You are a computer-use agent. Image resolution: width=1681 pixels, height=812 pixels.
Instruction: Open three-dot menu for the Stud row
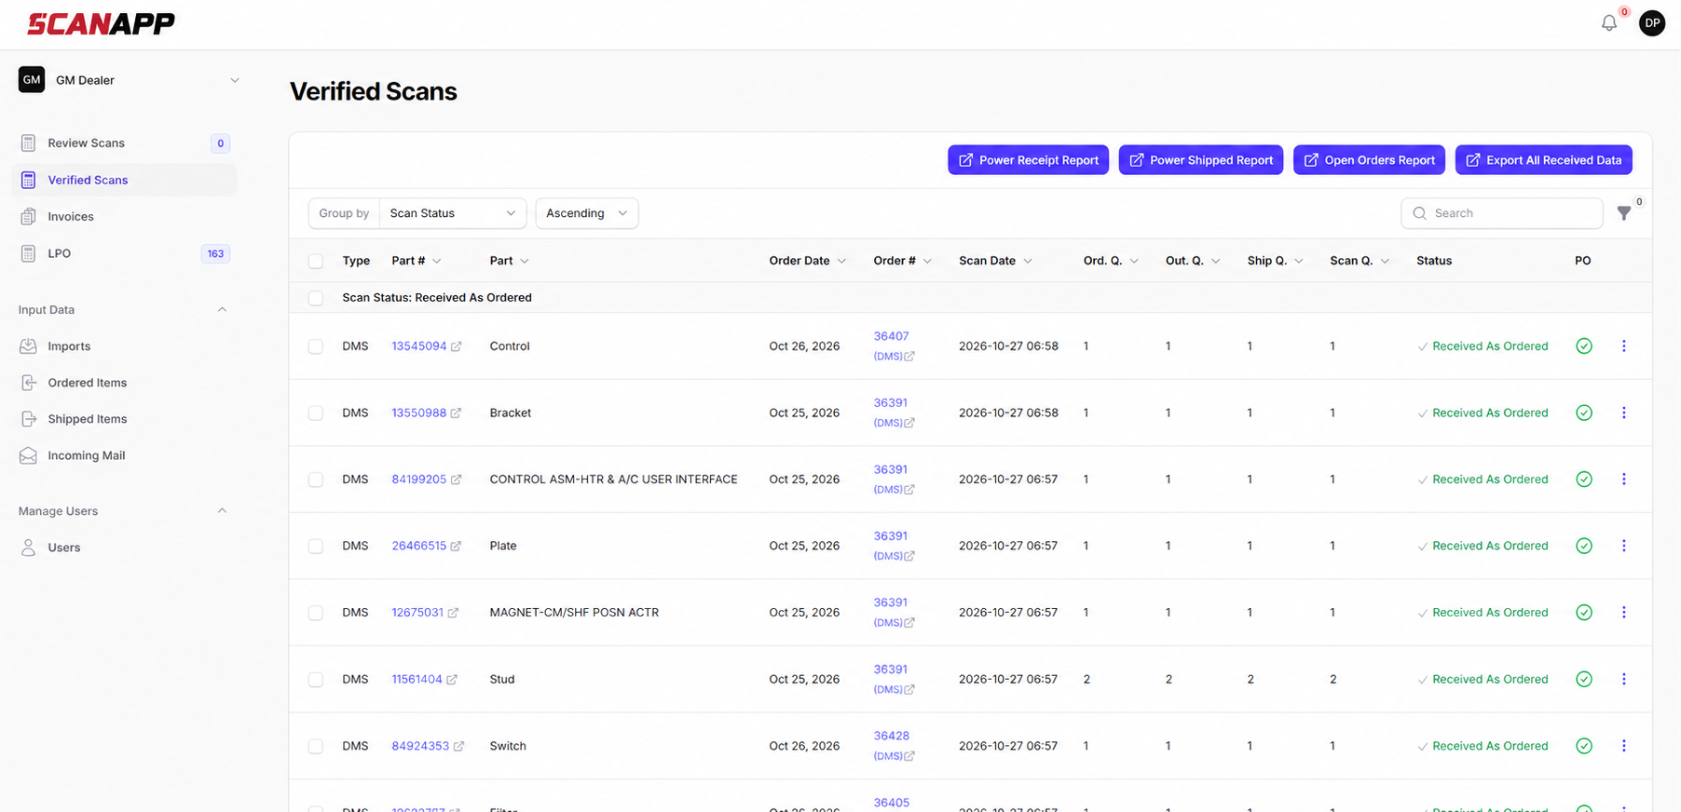click(1624, 679)
